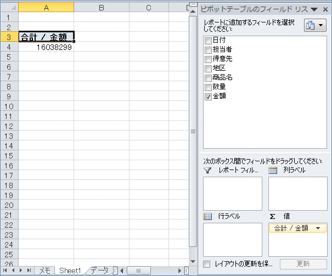Click the 数量 field name
Image resolution: width=332 pixels, height=276 pixels.
[x=219, y=87]
